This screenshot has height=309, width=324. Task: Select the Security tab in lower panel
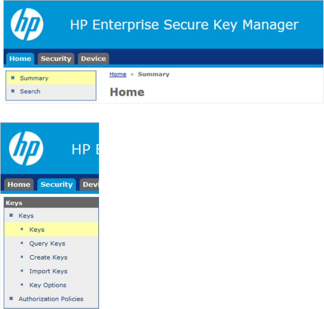click(x=57, y=184)
